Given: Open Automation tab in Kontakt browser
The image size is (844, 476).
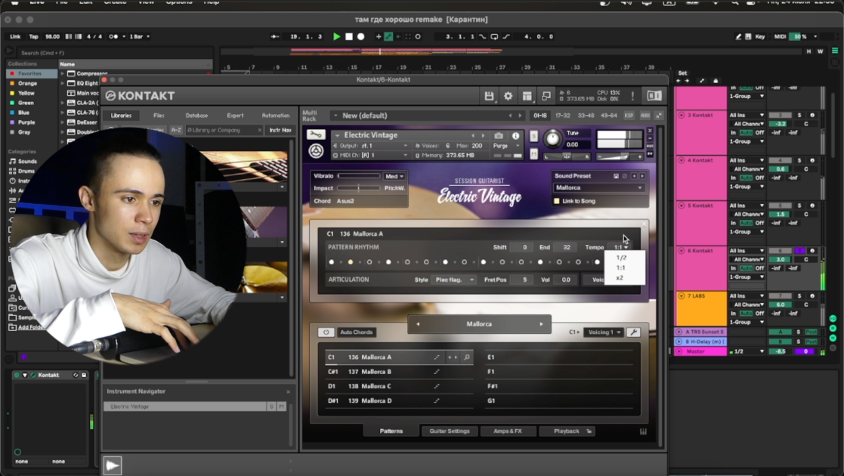Looking at the screenshot, I should pyautogui.click(x=276, y=116).
